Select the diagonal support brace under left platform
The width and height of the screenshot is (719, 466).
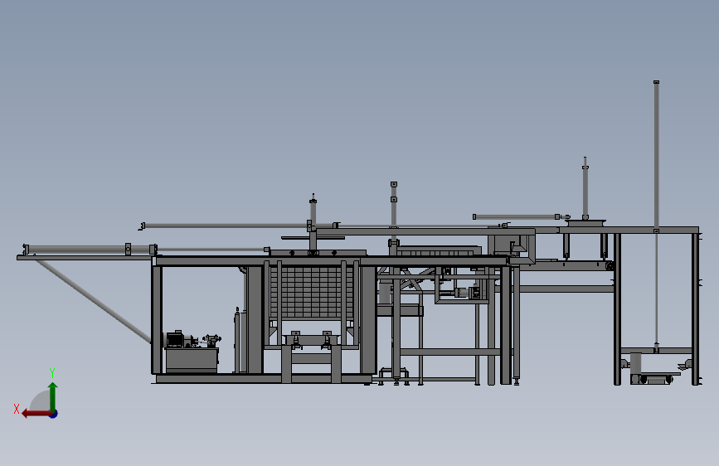click(94, 301)
